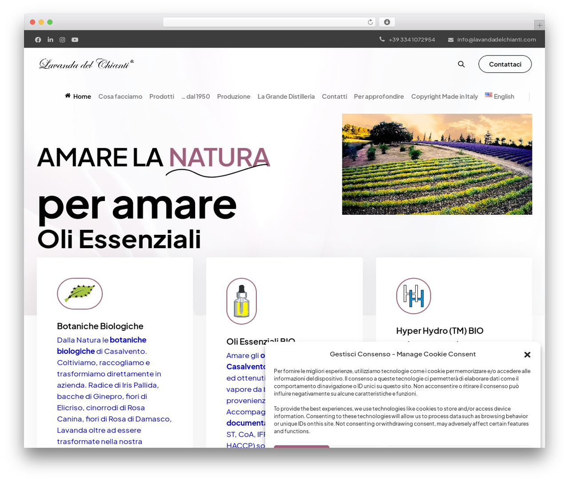The image size is (569, 482).
Task: Add a new browser tab
Action: 540,25
